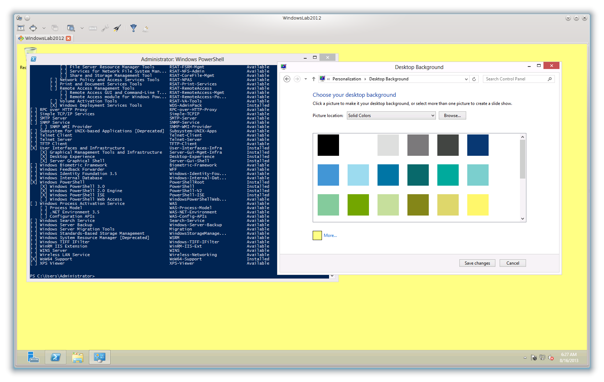Click the Control Panel taskbar icon
The image size is (604, 382).
tap(99, 357)
